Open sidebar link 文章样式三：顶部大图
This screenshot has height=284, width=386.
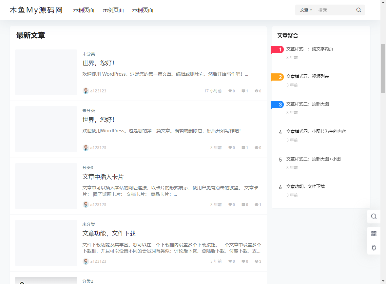tap(307, 104)
